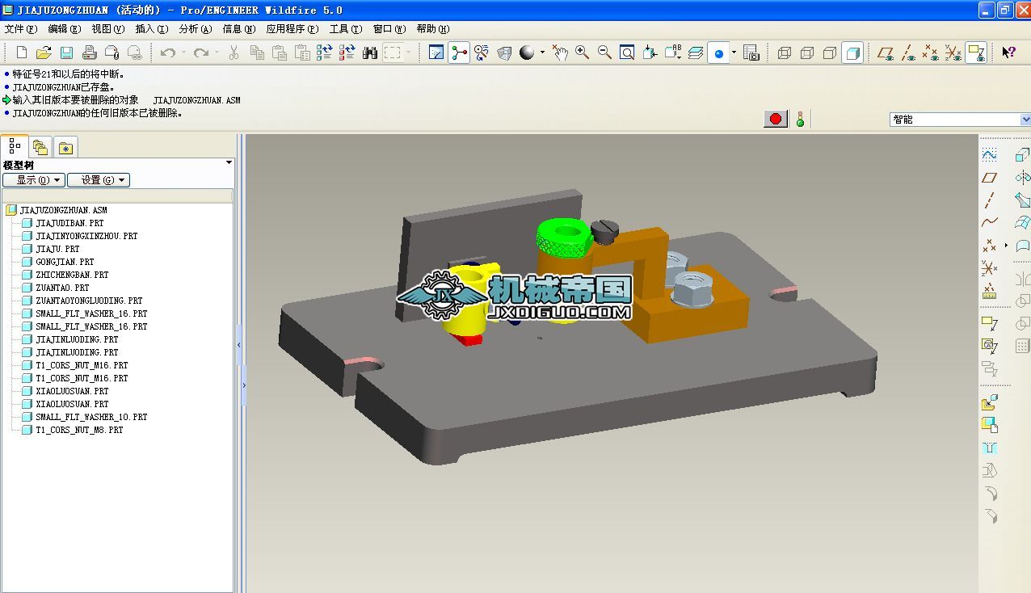The width and height of the screenshot is (1031, 593).
Task: Select the Refit view icon
Action: [627, 53]
